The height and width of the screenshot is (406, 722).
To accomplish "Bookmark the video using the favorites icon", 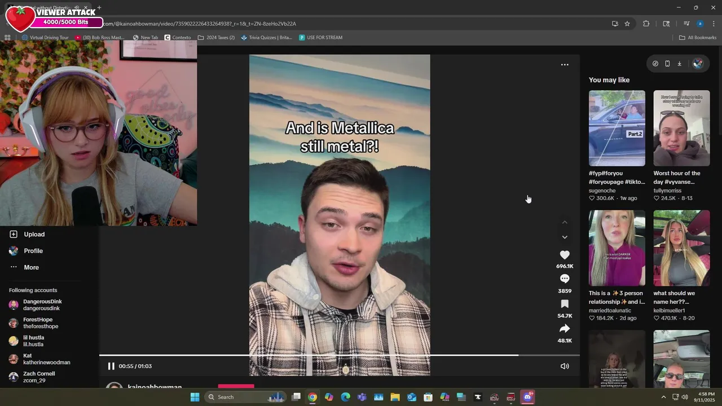I will pyautogui.click(x=565, y=304).
